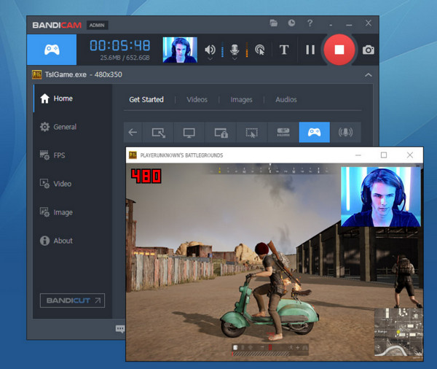Image resolution: width=437 pixels, height=369 pixels.
Task: Click the About info circle icon
Action: (x=44, y=241)
